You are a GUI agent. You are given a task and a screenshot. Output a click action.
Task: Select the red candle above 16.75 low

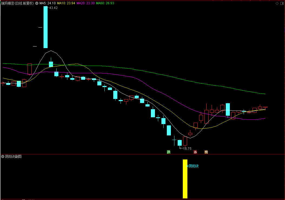(x=185, y=141)
